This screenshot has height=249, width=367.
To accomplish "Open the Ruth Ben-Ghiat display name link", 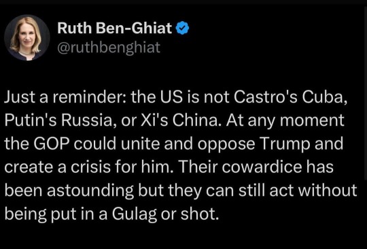I will click(x=115, y=28).
